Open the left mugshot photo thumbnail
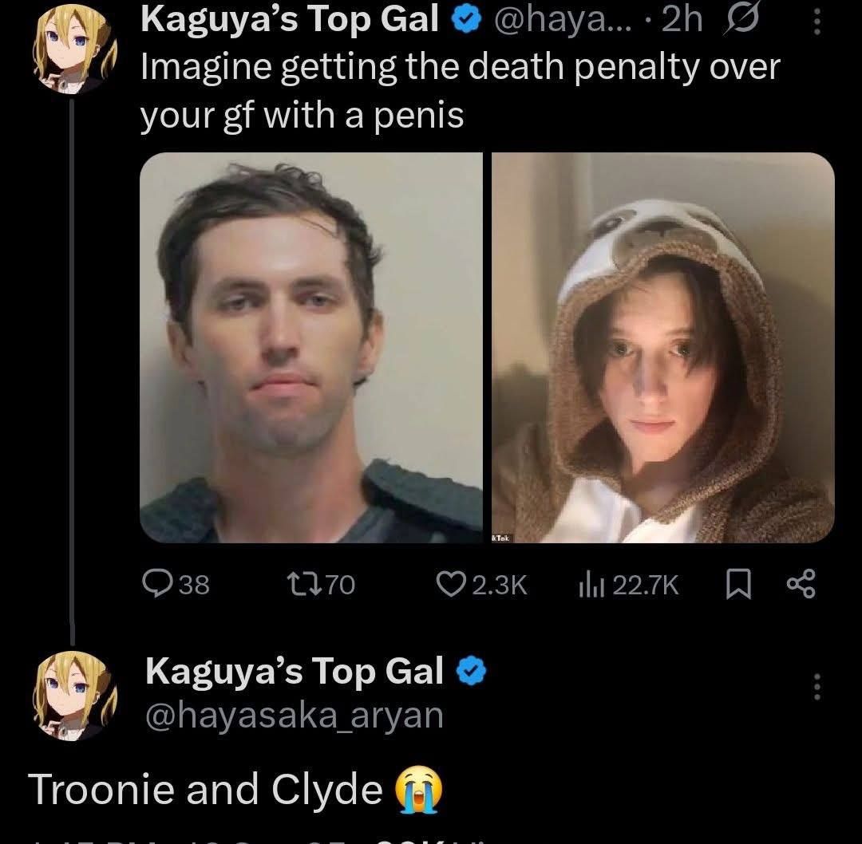 pos(311,348)
